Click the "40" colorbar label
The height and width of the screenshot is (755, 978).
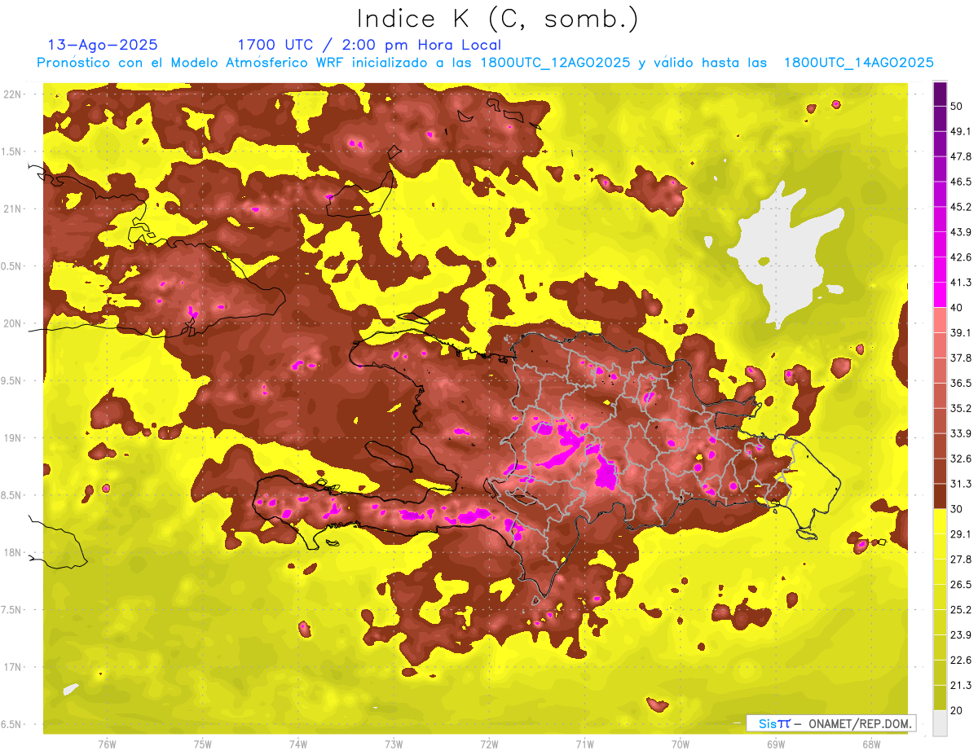coord(958,308)
